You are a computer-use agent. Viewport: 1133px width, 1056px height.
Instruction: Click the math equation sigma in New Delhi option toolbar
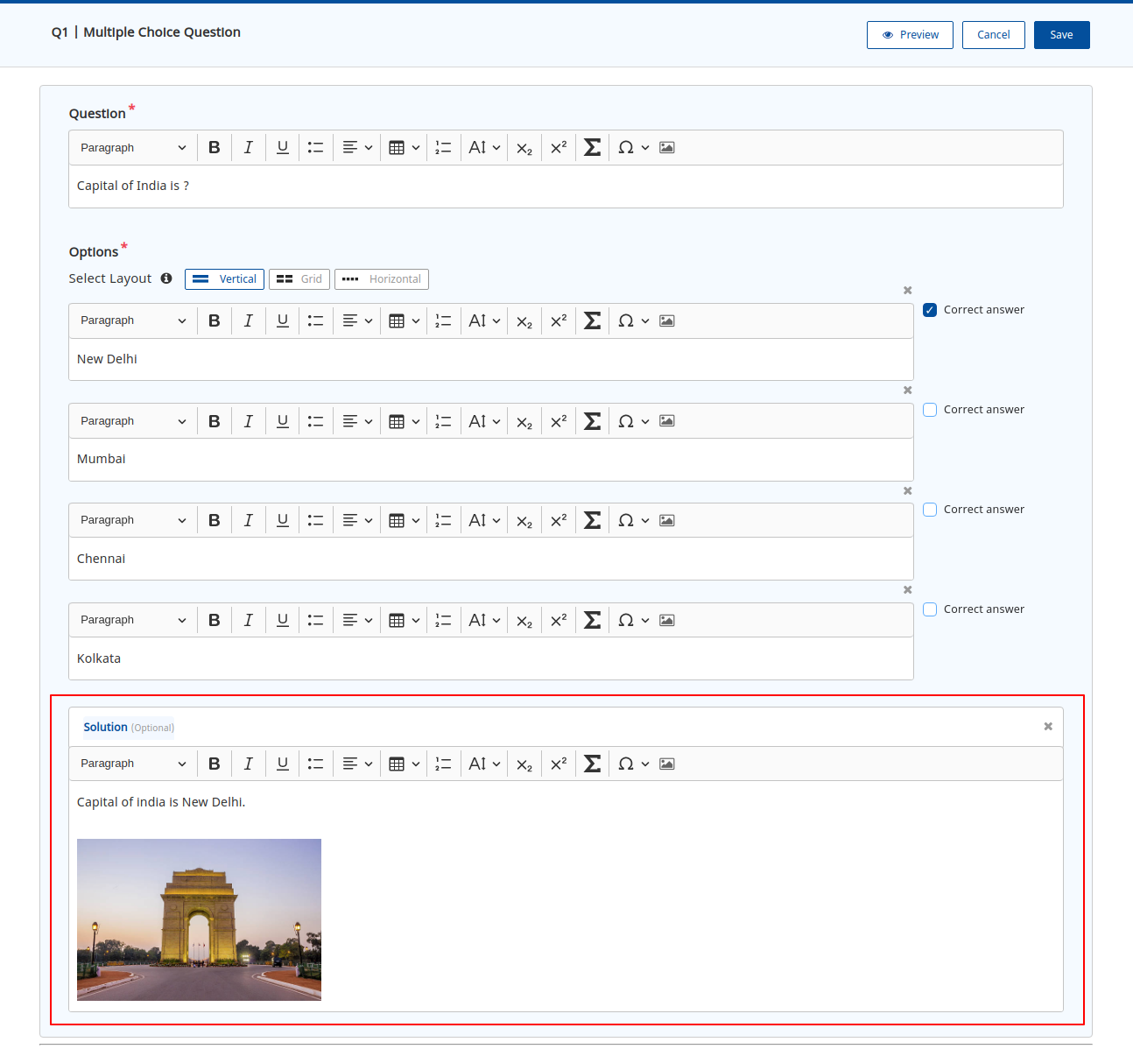(x=592, y=321)
